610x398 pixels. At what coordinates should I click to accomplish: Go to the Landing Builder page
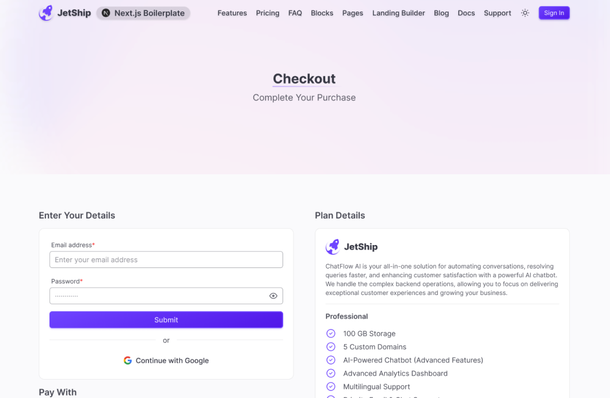tap(398, 13)
